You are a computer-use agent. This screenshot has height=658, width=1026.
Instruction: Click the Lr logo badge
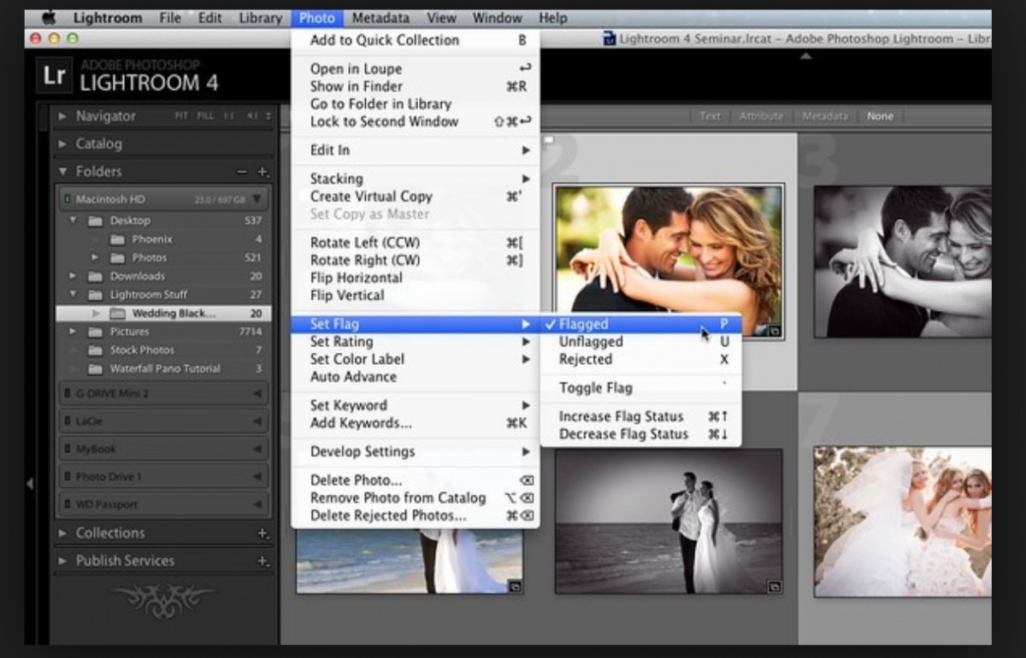click(54, 75)
